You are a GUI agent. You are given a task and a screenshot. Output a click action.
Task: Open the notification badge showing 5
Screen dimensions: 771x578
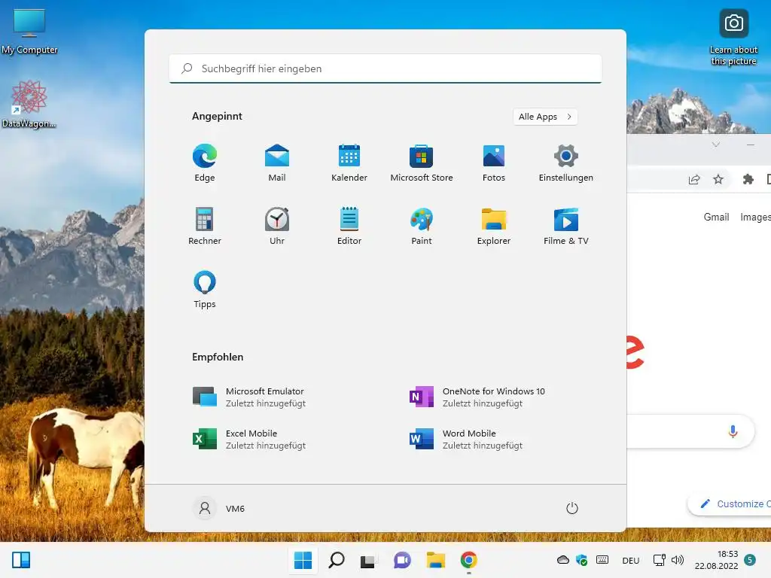pyautogui.click(x=750, y=560)
